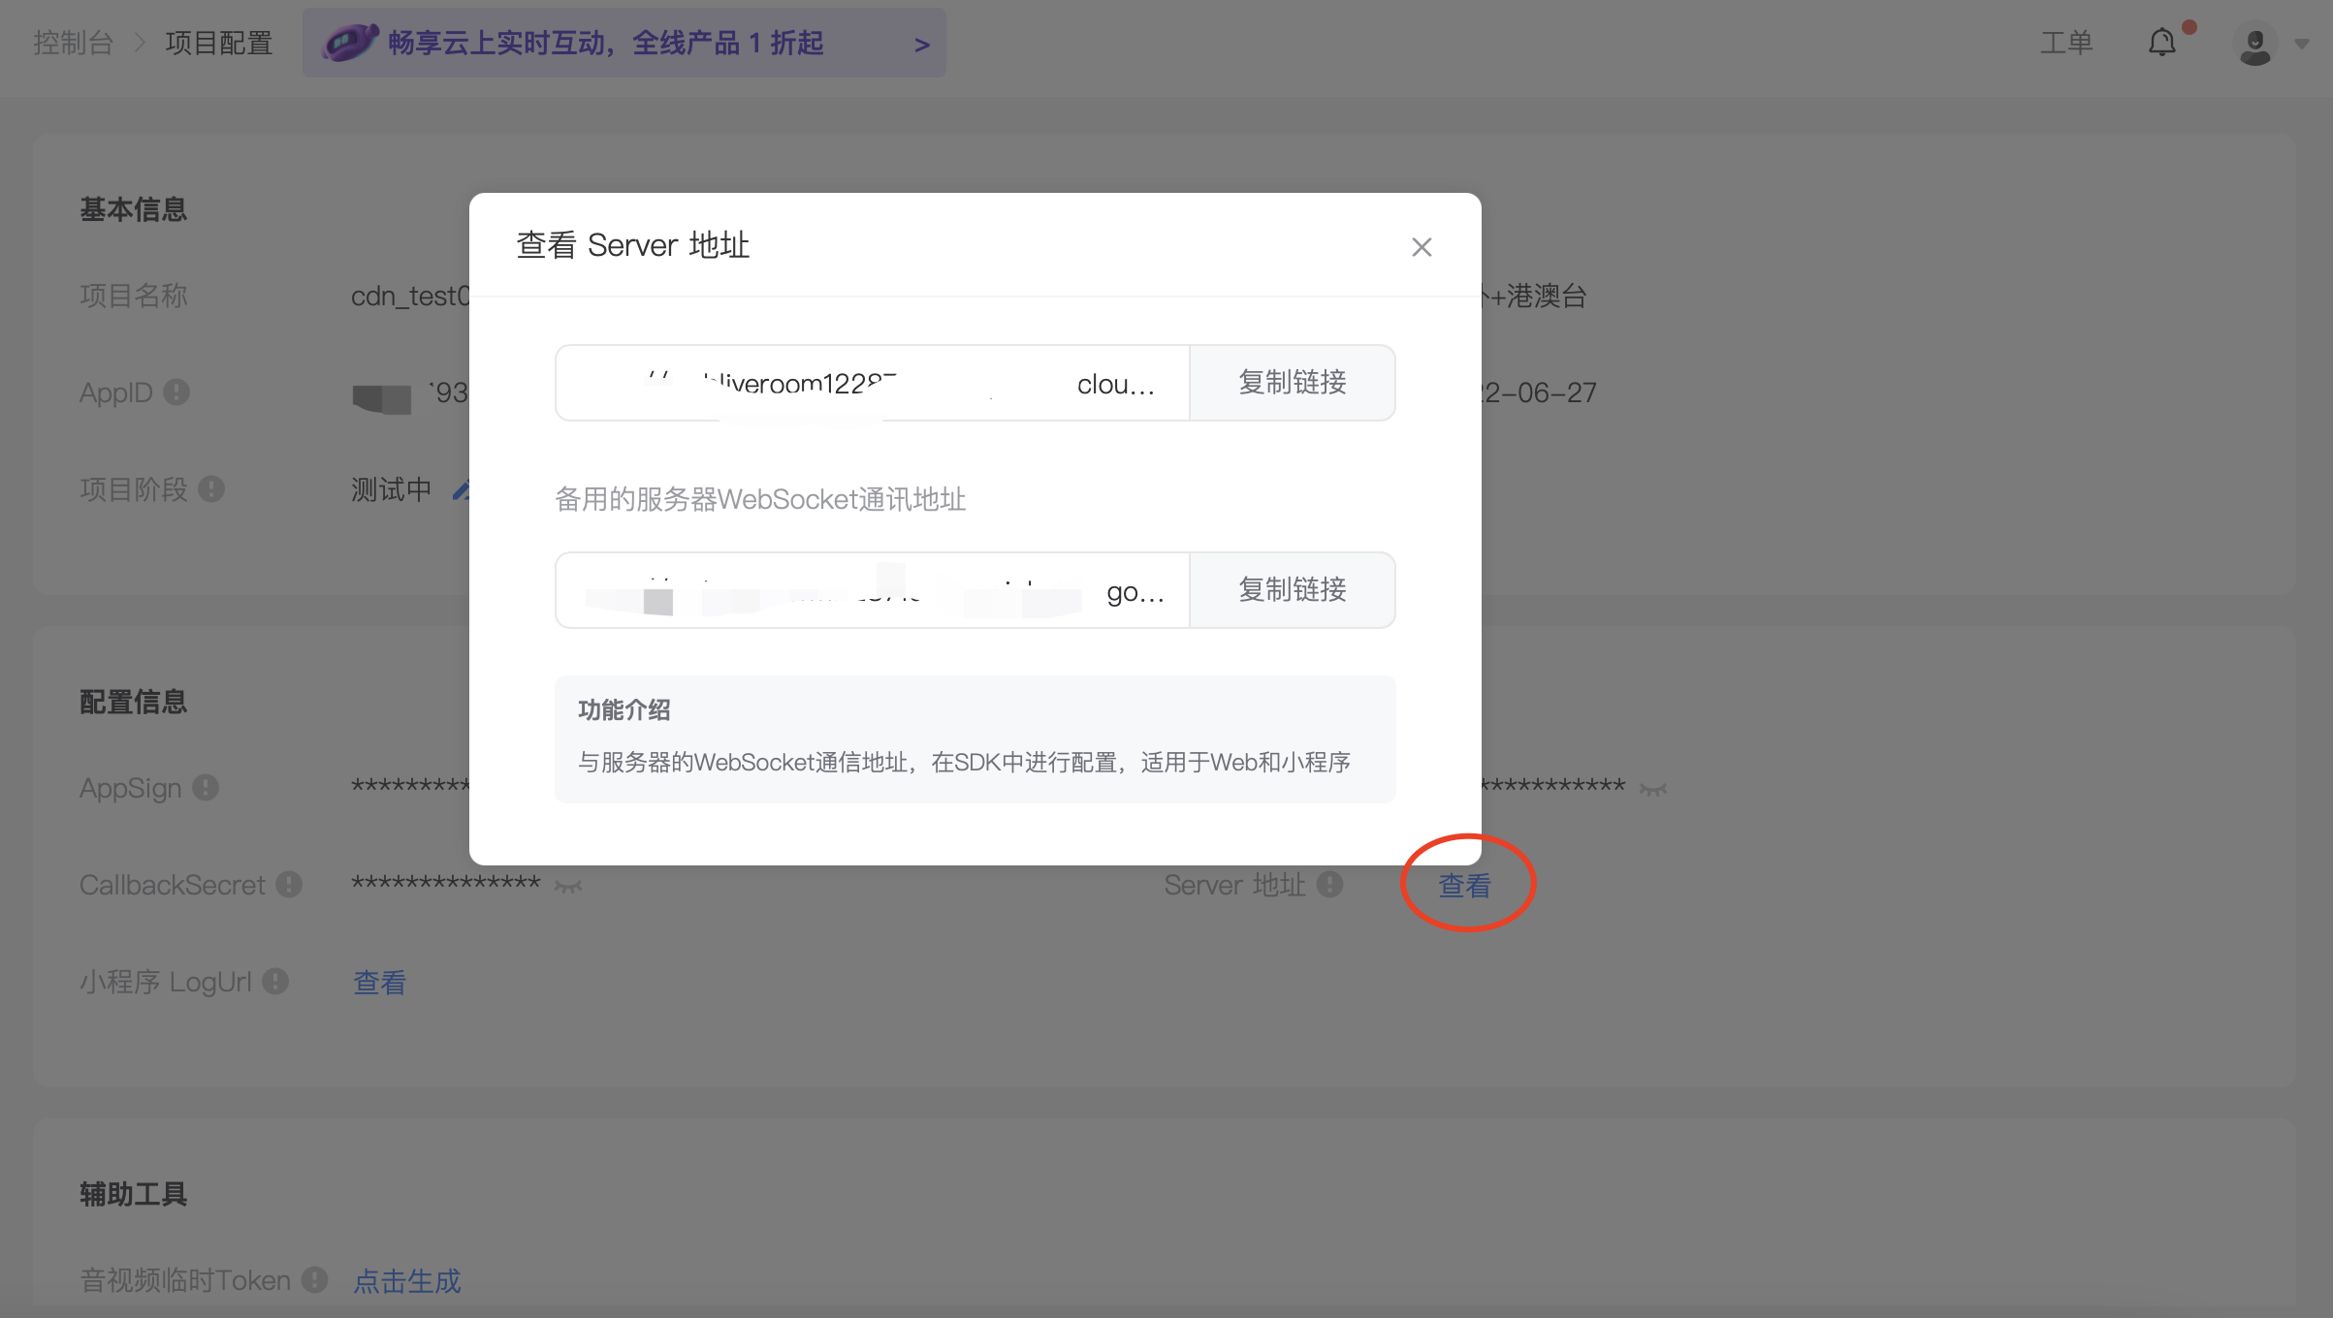Toggle visibility of the right-side masked secret
This screenshot has height=1318, width=2333.
[x=1653, y=790]
